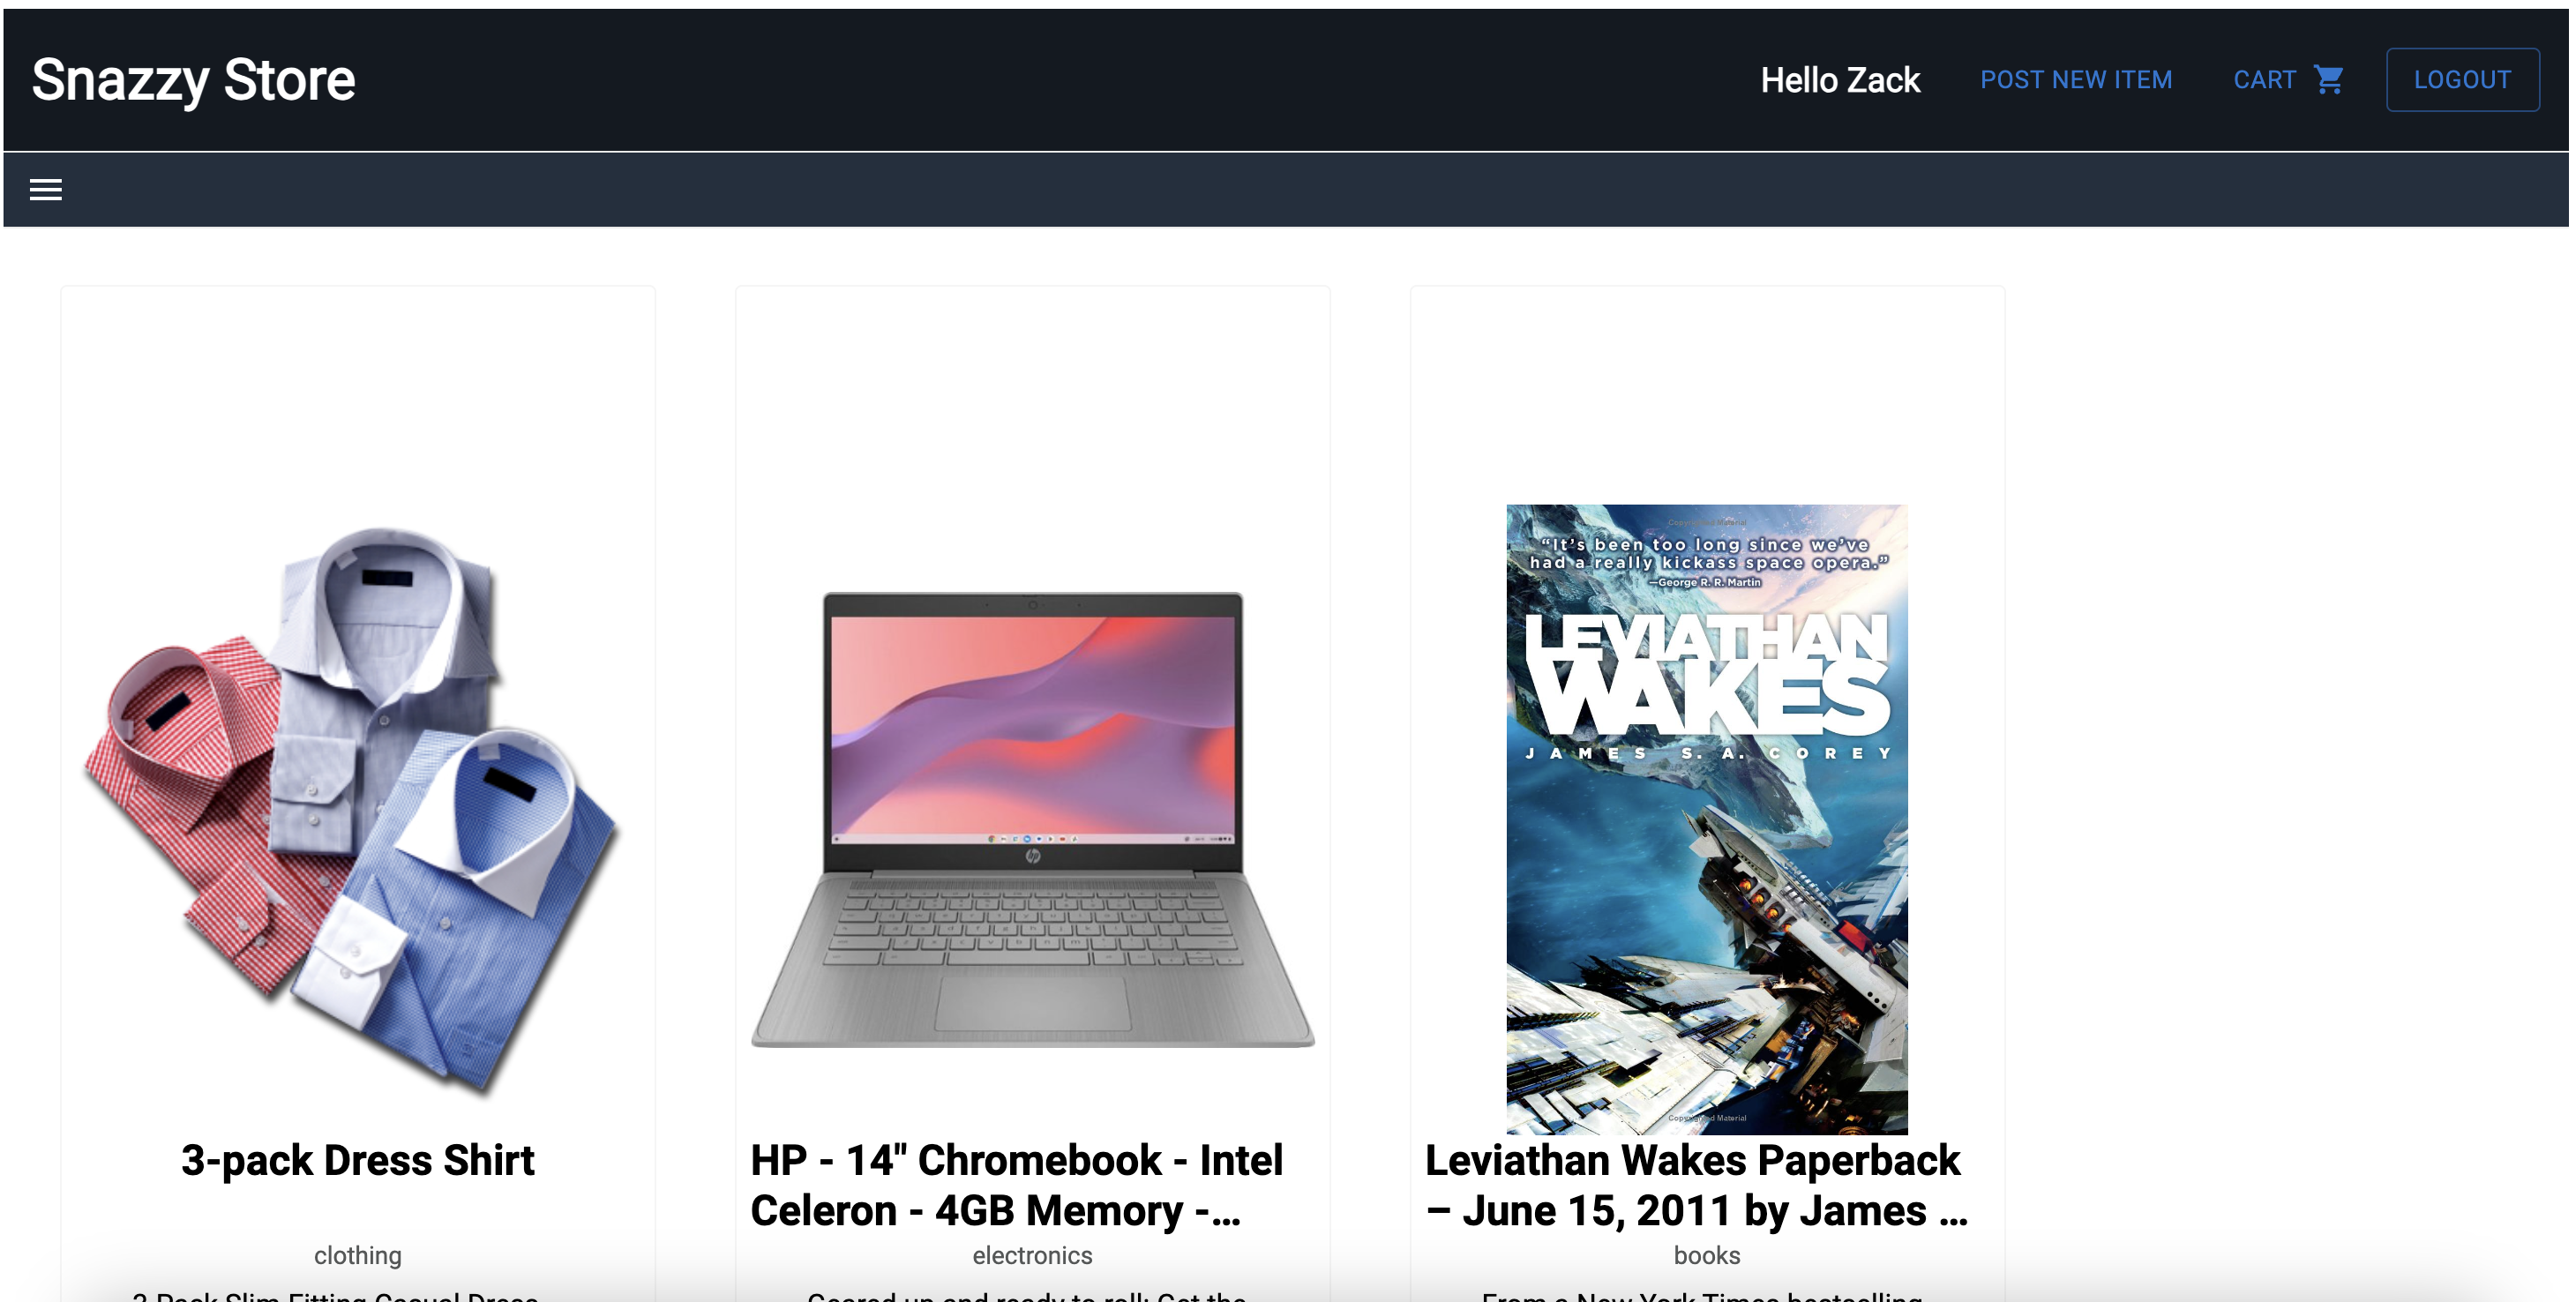Click the shopping cart icon
Screen dimensions: 2576x1302
click(x=2328, y=79)
